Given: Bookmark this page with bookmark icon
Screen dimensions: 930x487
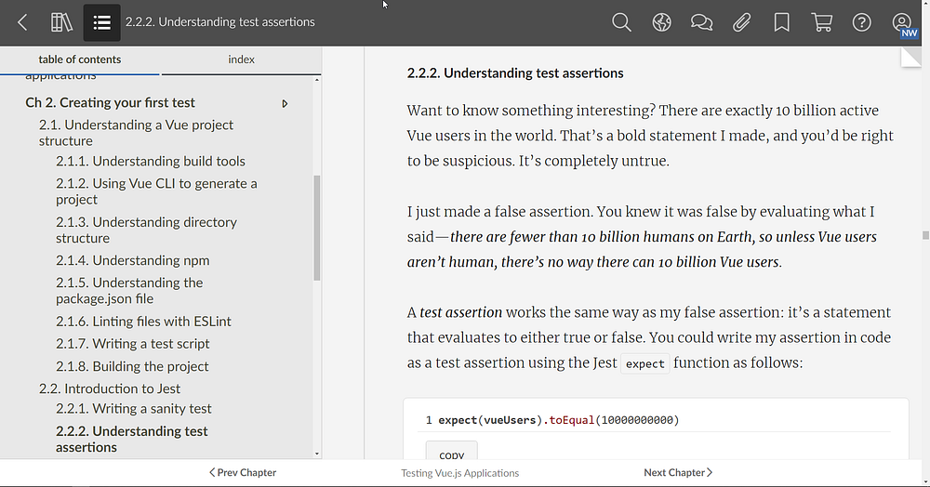Looking at the screenshot, I should (x=782, y=22).
